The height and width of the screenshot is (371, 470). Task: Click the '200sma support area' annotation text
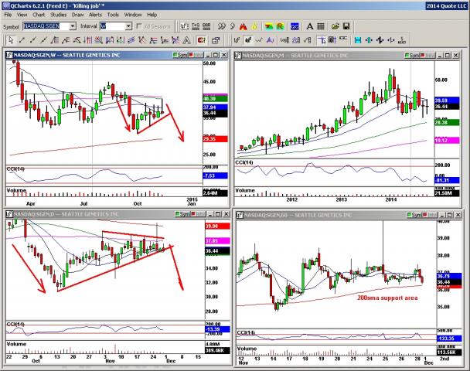(387, 298)
